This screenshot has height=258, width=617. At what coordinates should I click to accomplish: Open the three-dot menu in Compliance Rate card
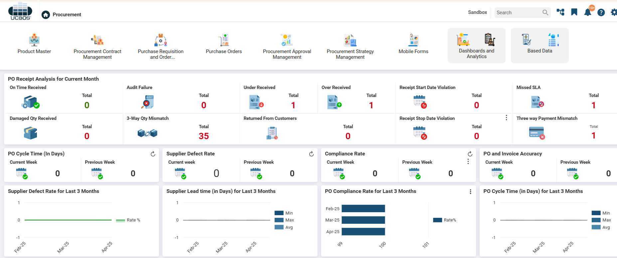pyautogui.click(x=468, y=161)
